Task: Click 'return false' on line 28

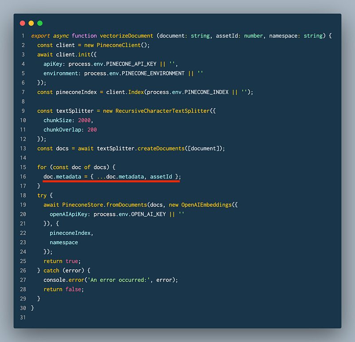Action: (62, 289)
